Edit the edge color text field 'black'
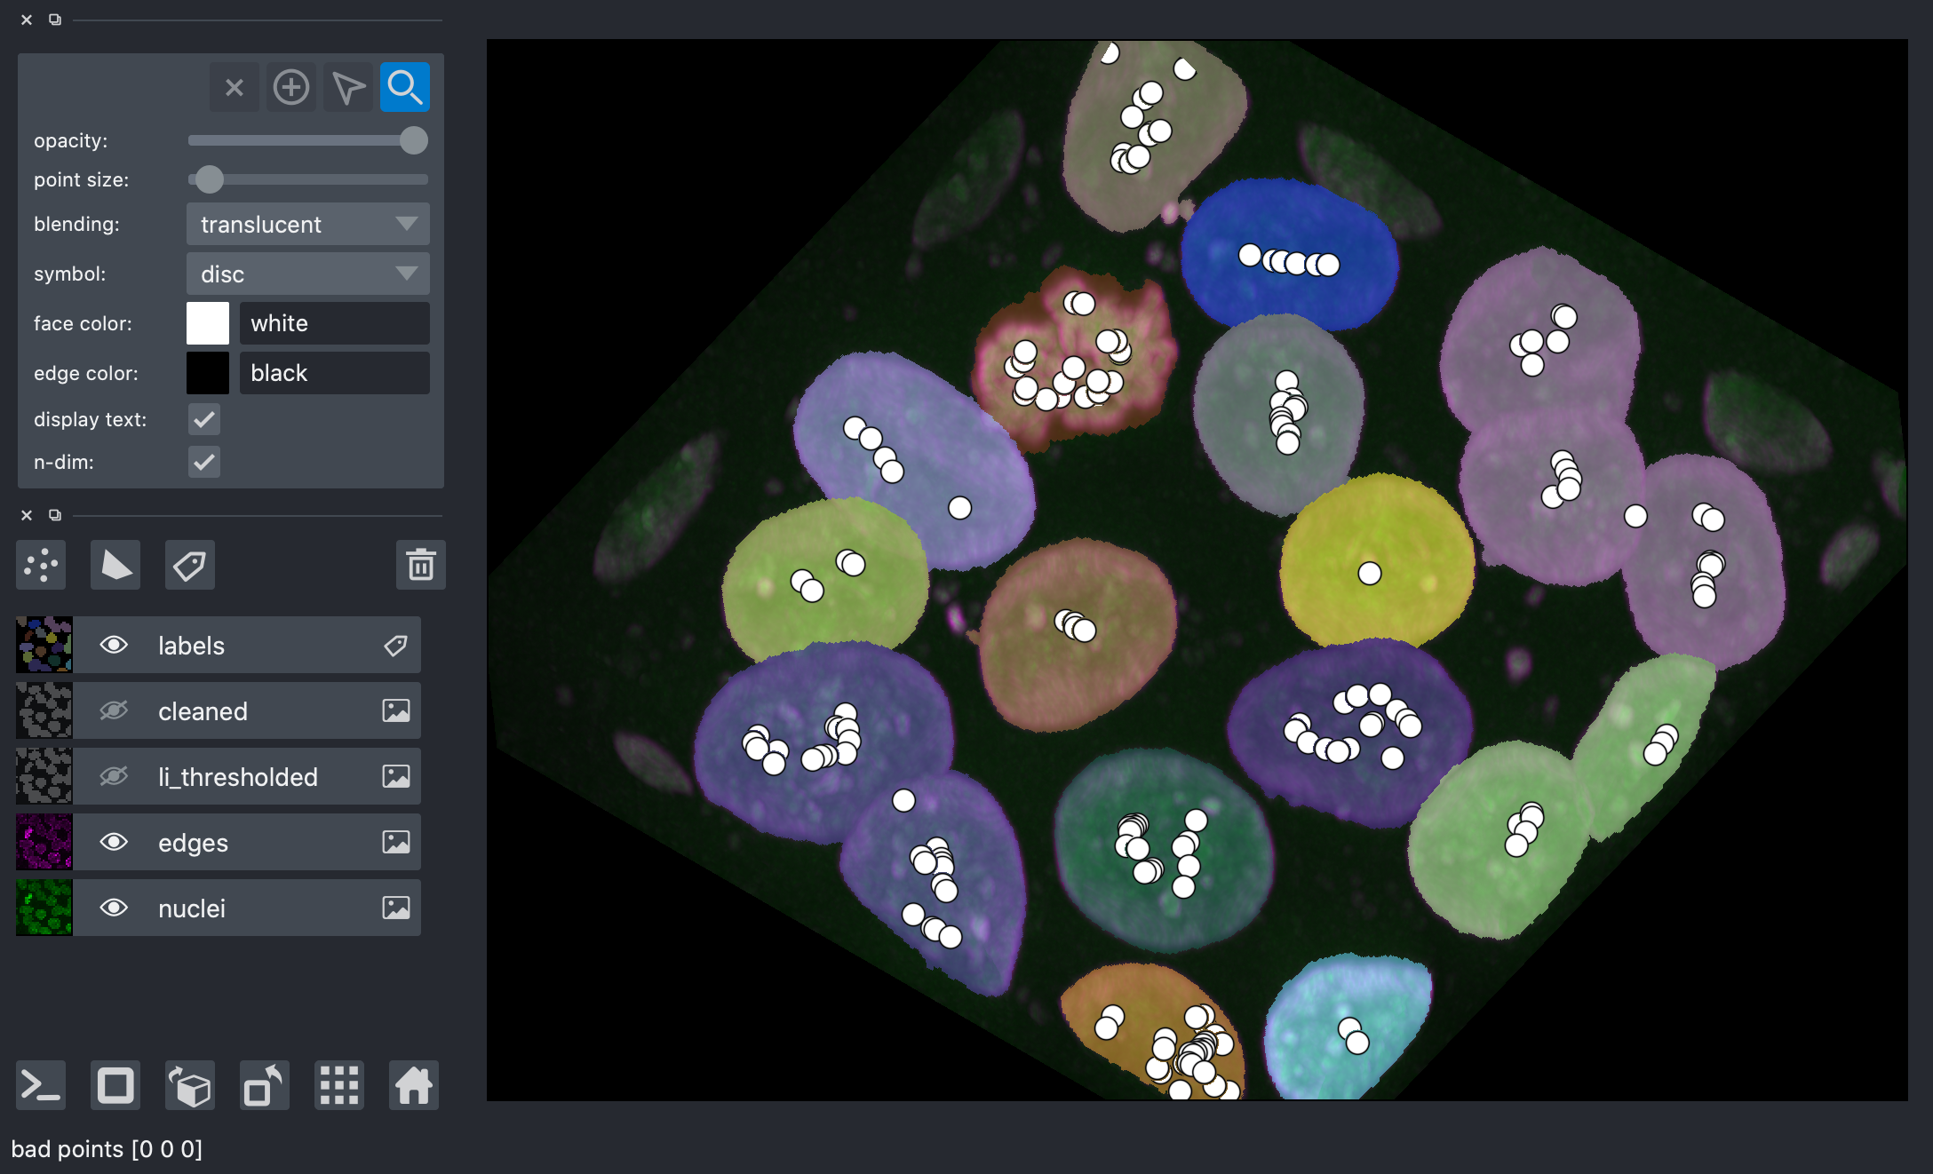This screenshot has width=1933, height=1174. (335, 373)
